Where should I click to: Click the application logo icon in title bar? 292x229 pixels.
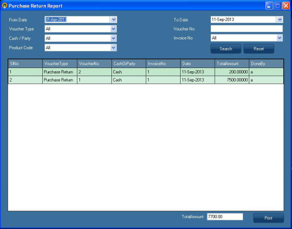pos(4,5)
